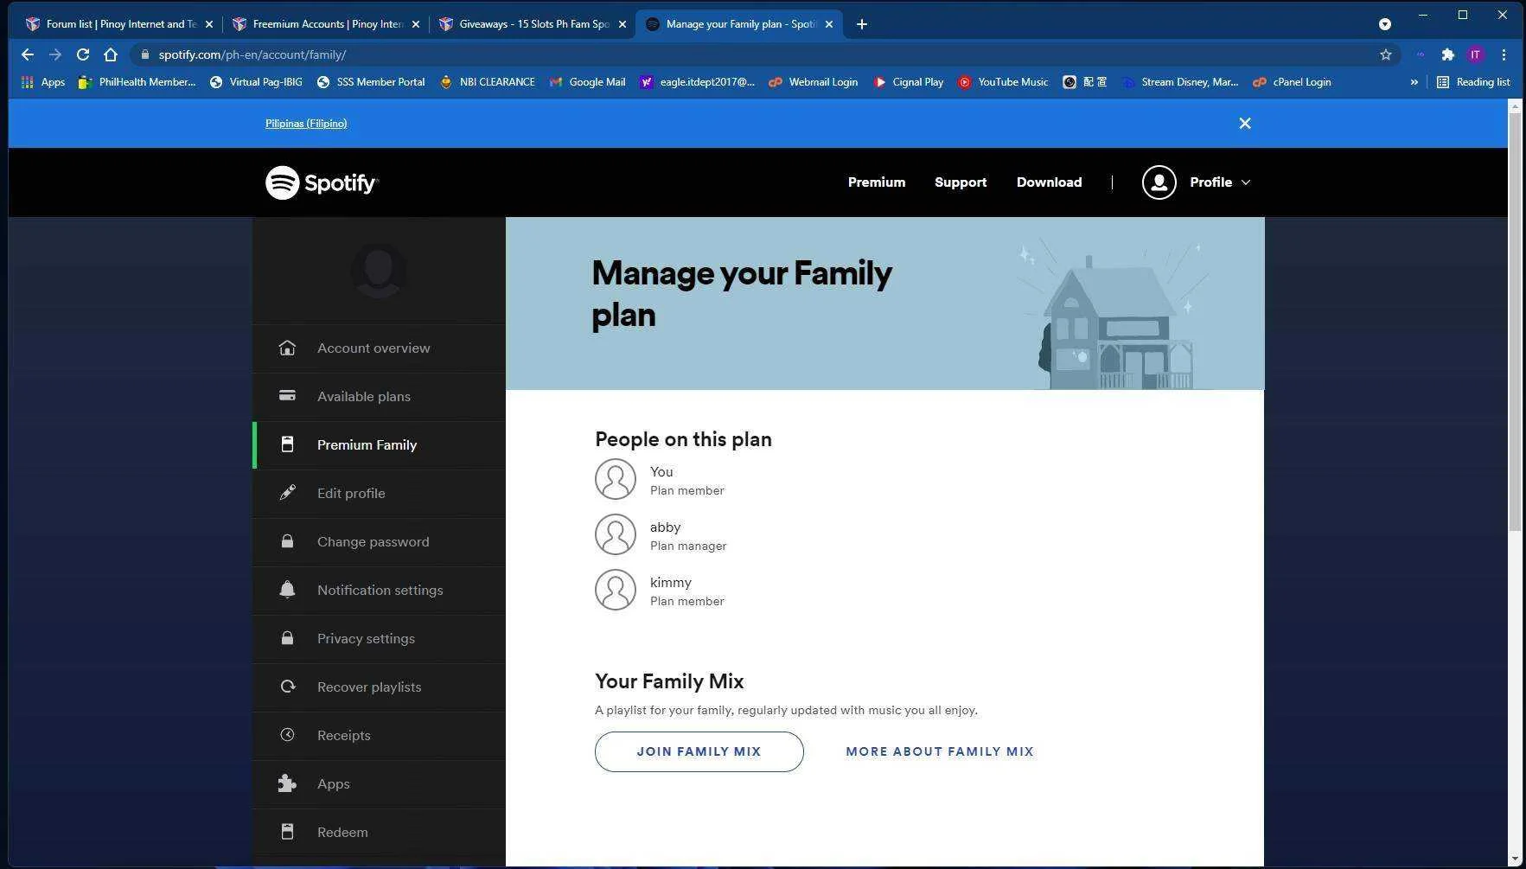Open the Google Mail bookmark
Viewport: 1526px width, 869px height.
[588, 82]
